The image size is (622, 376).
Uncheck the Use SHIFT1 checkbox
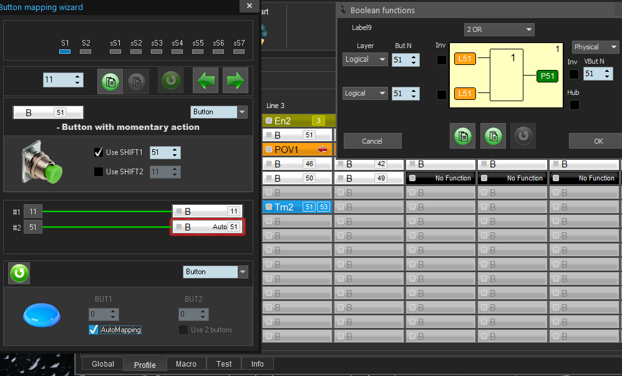(x=98, y=152)
